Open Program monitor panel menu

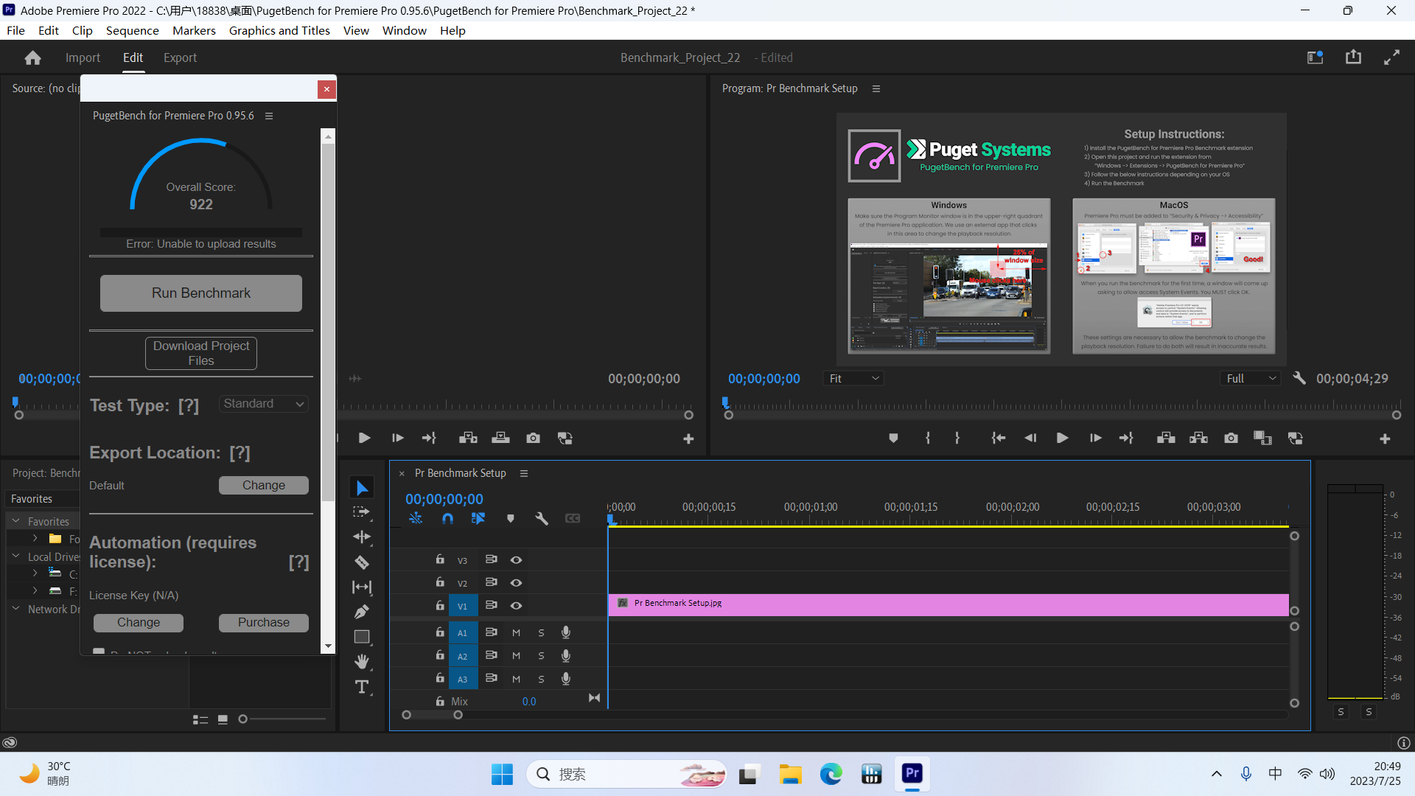pyautogui.click(x=876, y=88)
